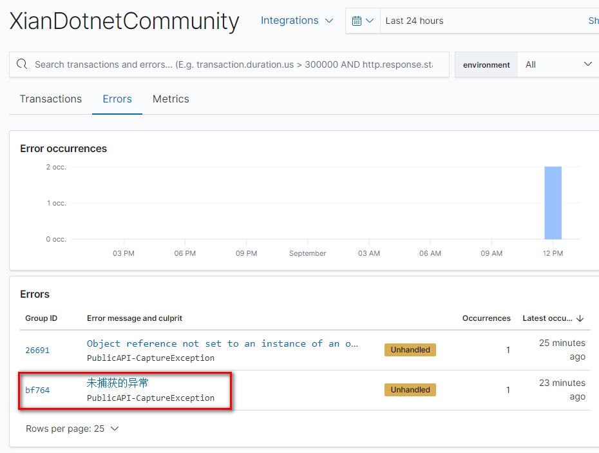
Task: Click the Error occurrences chart title
Action: click(x=63, y=148)
